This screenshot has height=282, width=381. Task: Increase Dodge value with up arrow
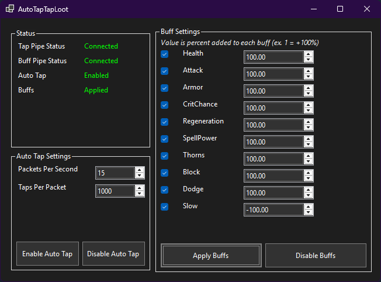coord(309,190)
